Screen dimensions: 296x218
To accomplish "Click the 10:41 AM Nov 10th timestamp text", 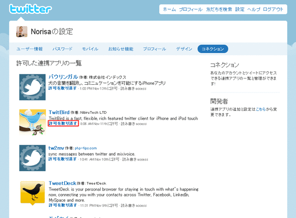I will [94, 159].
